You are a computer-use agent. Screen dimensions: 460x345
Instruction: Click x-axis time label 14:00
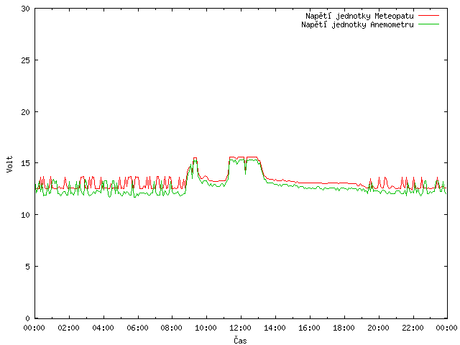point(275,328)
